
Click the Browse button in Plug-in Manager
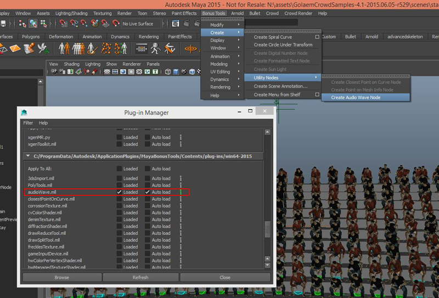click(61, 278)
